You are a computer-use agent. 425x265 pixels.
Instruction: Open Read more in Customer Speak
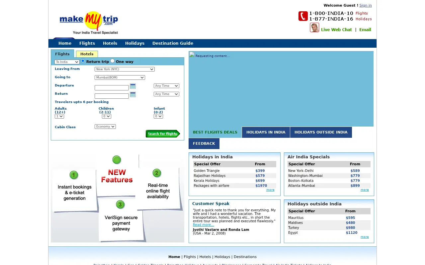pyautogui.click(x=203, y=225)
